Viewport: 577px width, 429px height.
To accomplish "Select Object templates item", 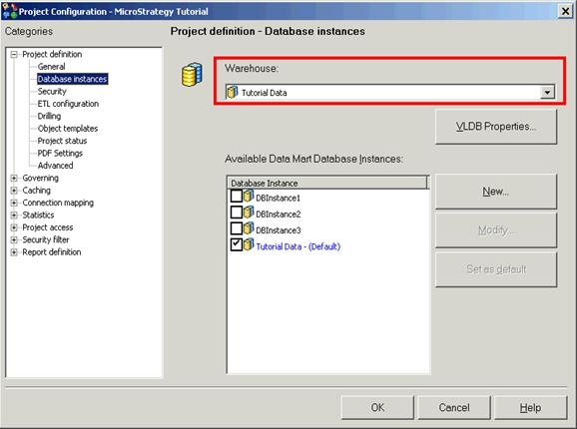I will [x=68, y=129].
